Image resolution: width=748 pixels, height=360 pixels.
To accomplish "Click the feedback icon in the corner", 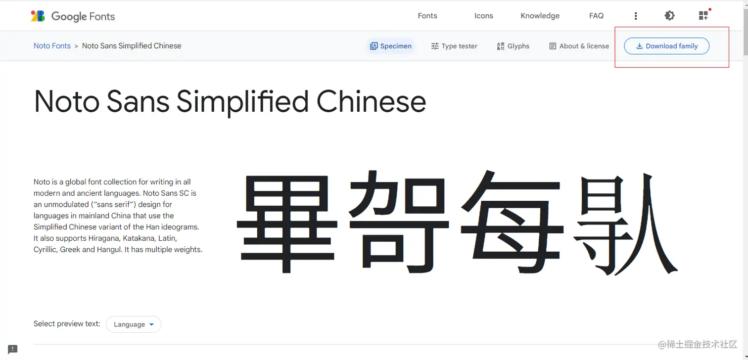I will (13, 349).
